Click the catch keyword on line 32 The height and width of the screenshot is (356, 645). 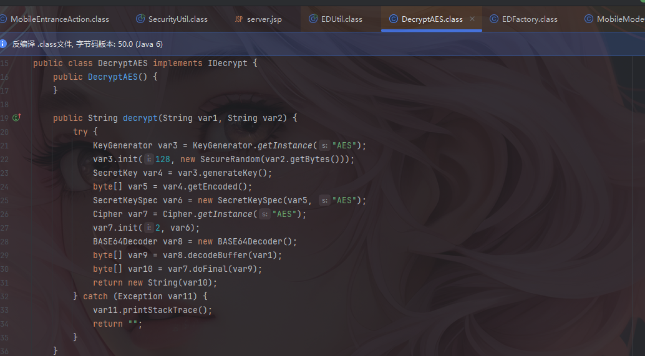95,296
